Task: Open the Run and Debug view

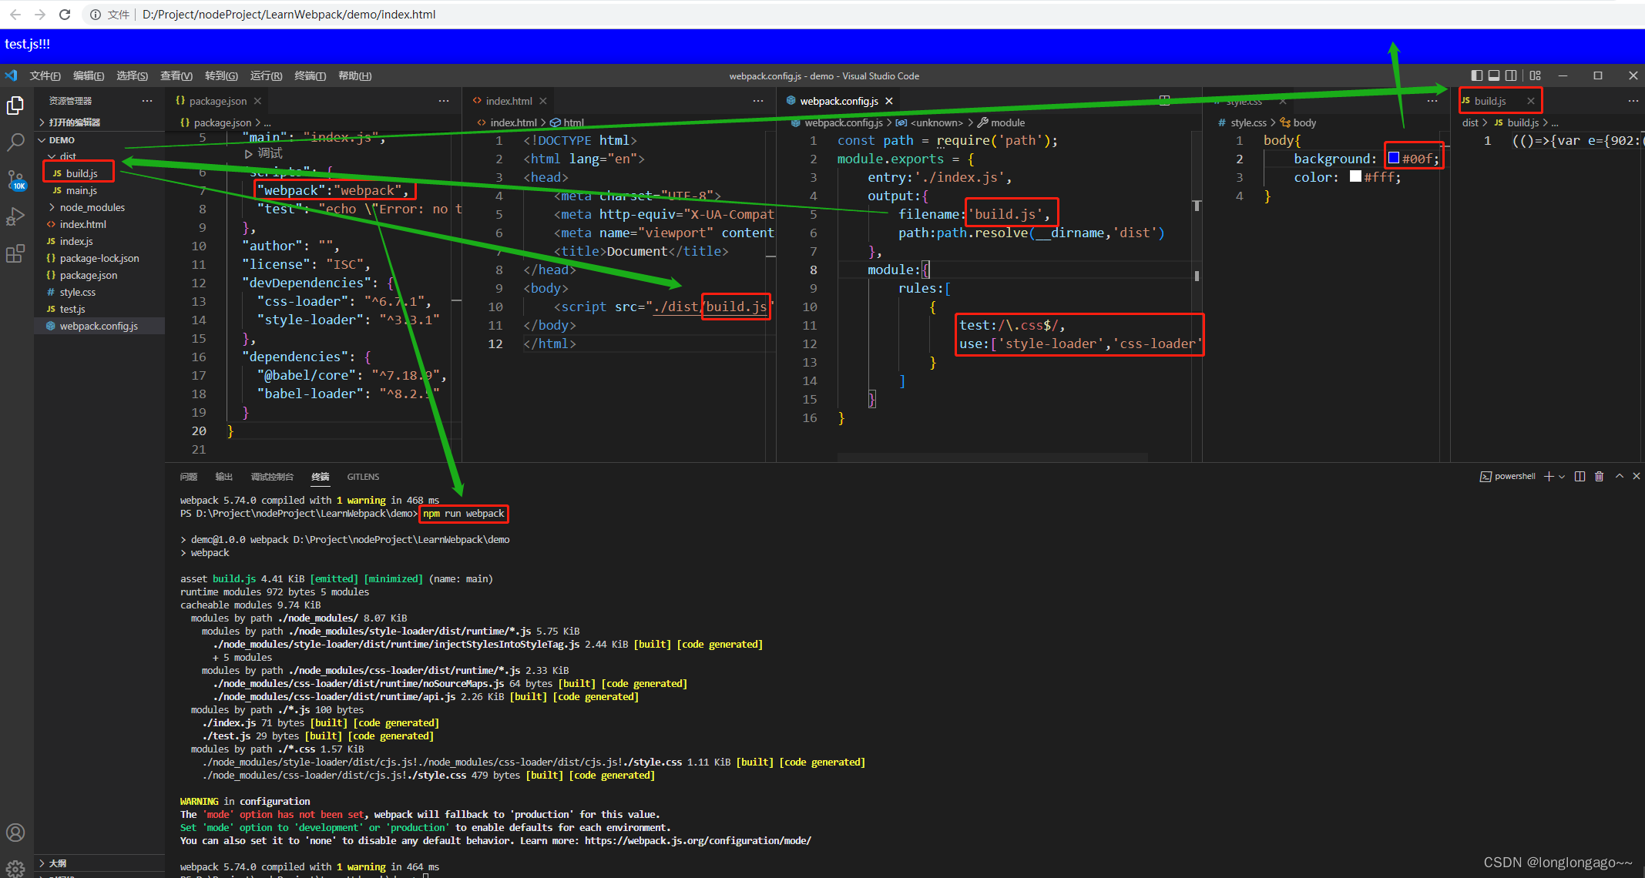Action: coord(15,217)
